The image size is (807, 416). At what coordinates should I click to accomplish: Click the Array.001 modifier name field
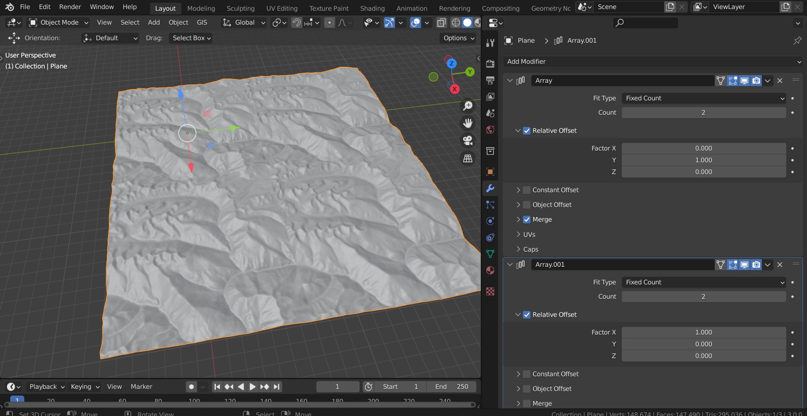622,265
